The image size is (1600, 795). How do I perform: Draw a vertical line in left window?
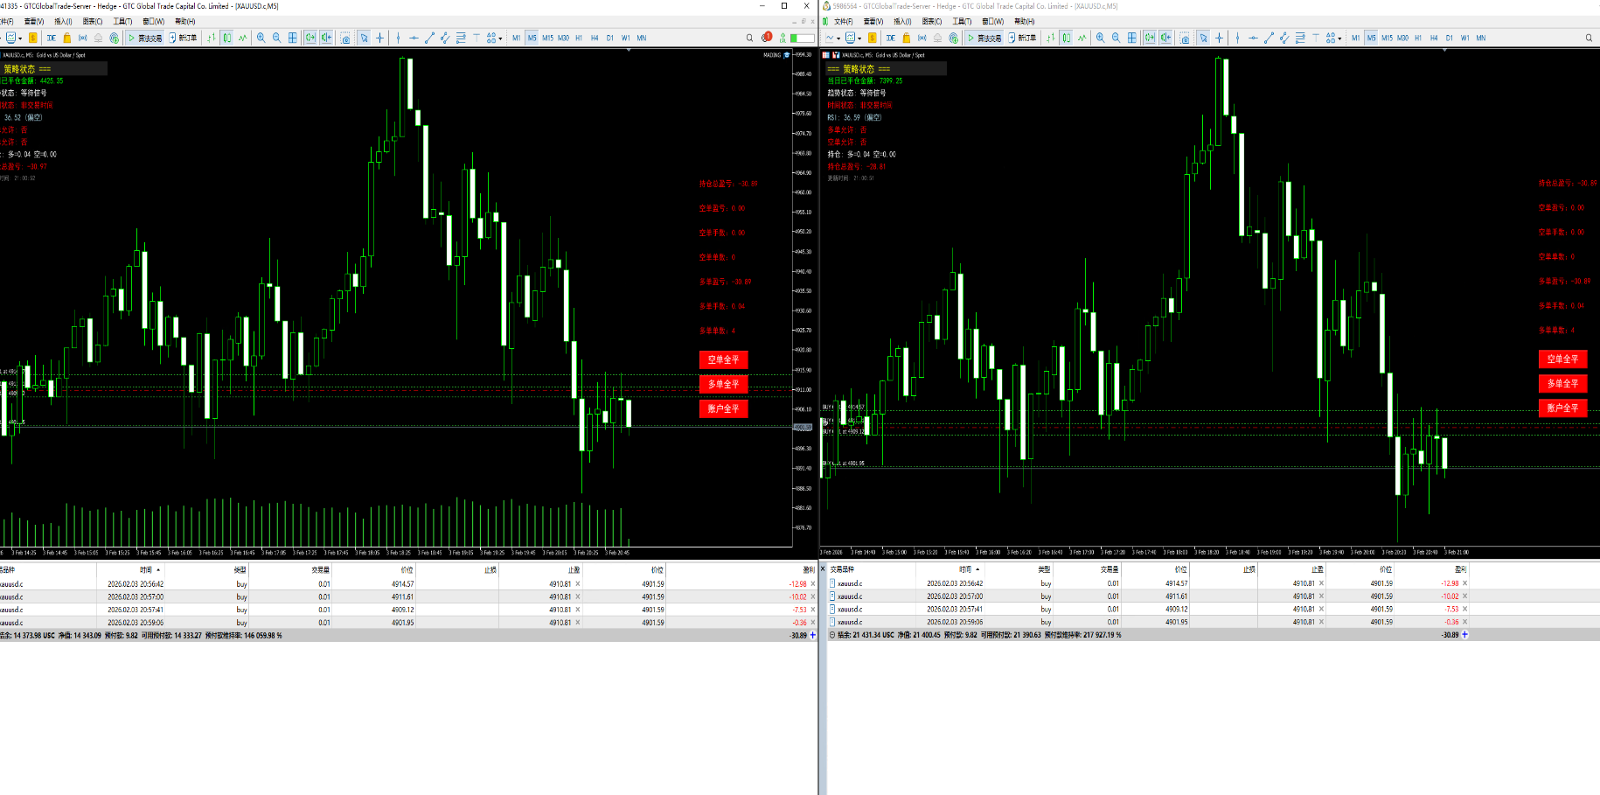pyautogui.click(x=398, y=38)
